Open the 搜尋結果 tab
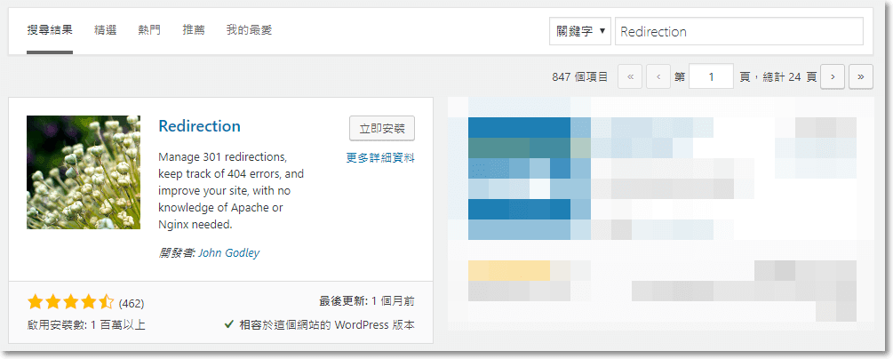Screen dimensions: 893x359 click(50, 30)
